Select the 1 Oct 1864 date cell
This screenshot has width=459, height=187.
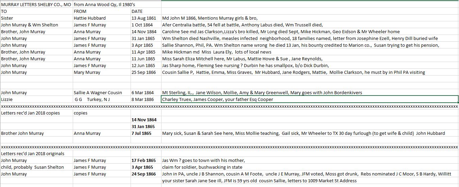pyautogui.click(x=146, y=25)
